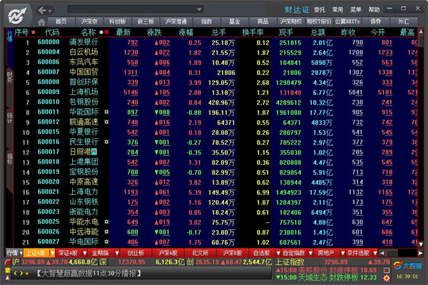Open the 期权T报价 tab
Viewport: 428px width, 285px height.
[x=319, y=21]
